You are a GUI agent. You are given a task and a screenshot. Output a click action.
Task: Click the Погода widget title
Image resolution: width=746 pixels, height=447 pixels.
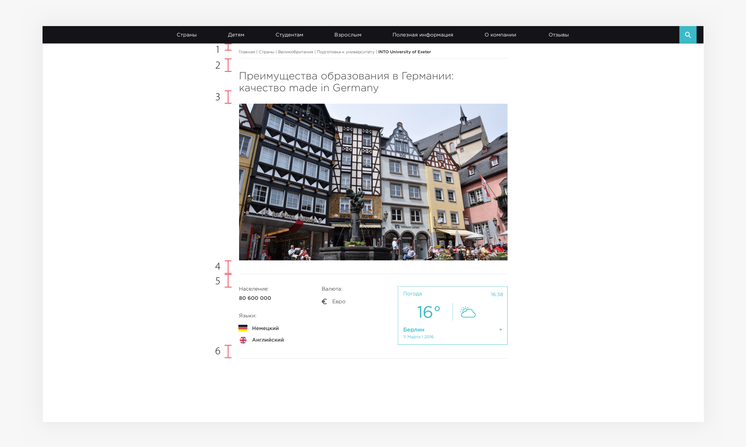tap(412, 294)
